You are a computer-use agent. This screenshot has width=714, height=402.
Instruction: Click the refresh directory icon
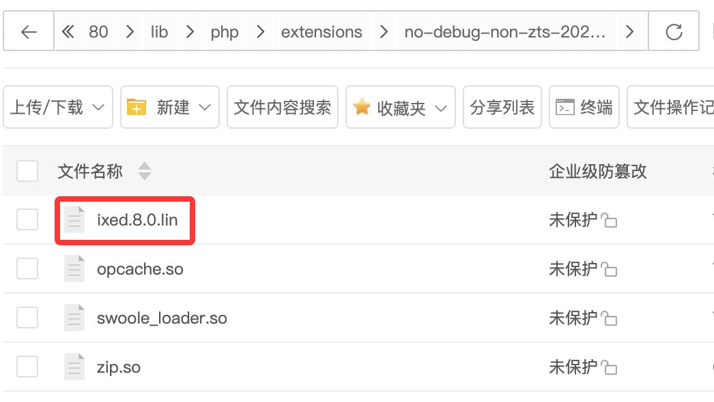click(674, 32)
